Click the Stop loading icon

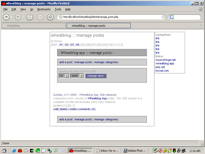(x=40, y=17)
